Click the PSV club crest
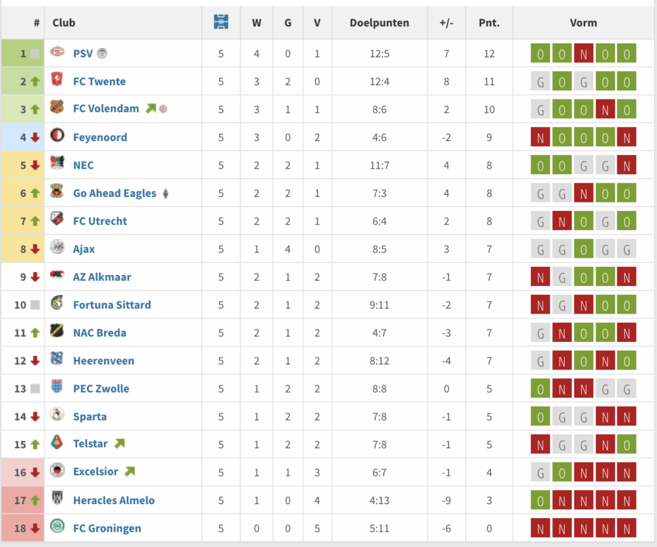This screenshot has height=547, width=657. tap(58, 53)
